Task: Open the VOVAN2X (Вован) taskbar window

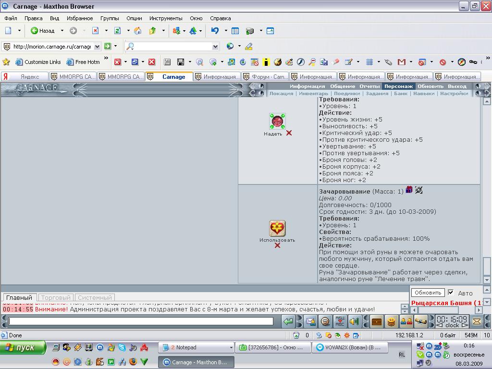Action: [x=350, y=347]
